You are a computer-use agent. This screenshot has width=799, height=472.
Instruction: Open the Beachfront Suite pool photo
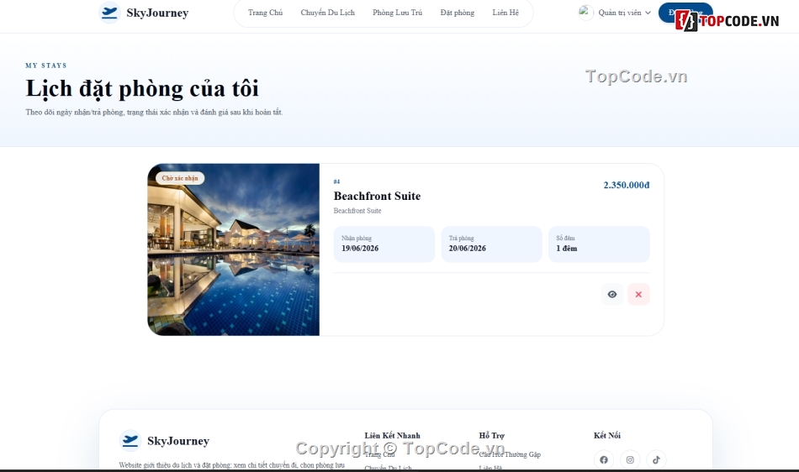point(233,249)
